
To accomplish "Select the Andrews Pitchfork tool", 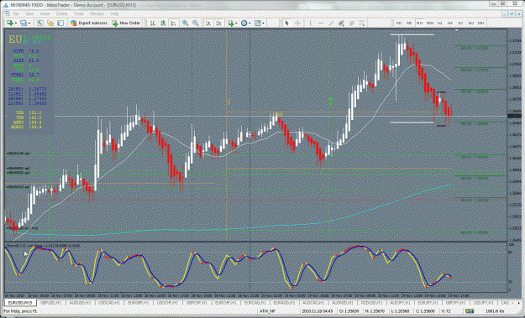I will point(352,23).
